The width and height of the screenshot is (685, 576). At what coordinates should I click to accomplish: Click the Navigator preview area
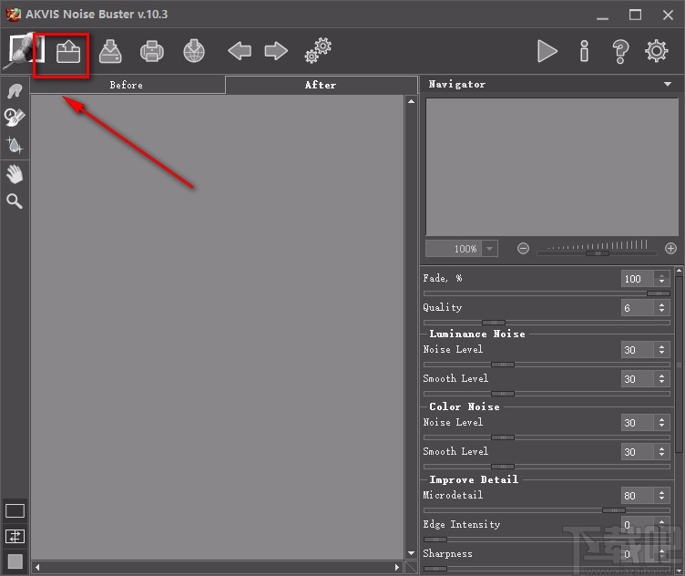click(552, 167)
